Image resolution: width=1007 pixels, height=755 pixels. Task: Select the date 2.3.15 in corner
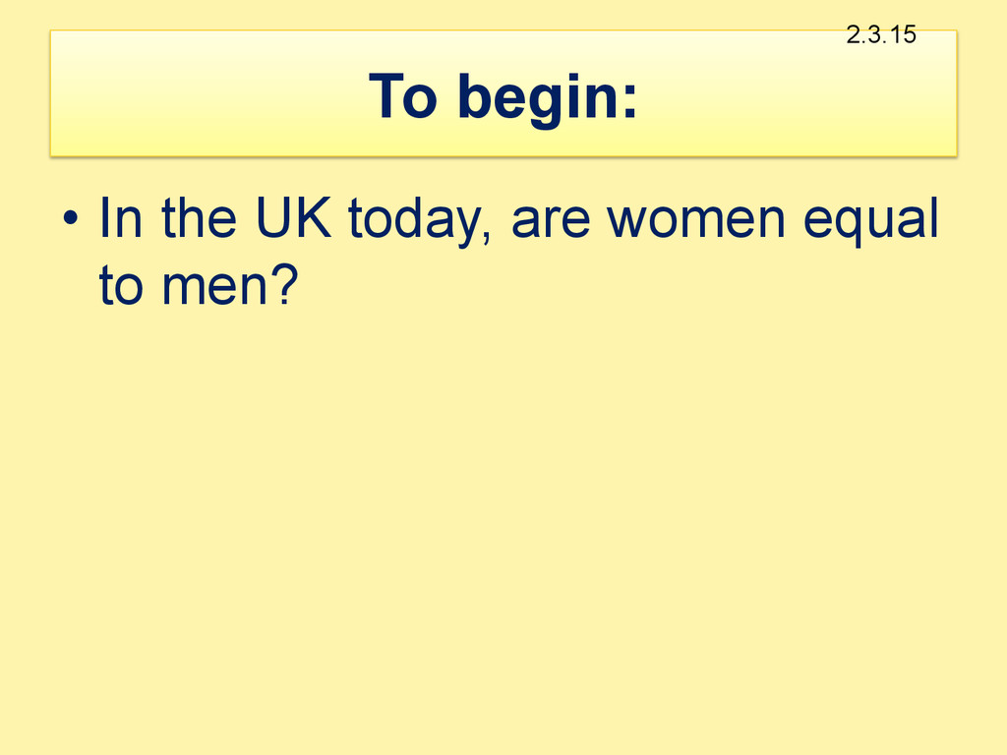click(880, 34)
